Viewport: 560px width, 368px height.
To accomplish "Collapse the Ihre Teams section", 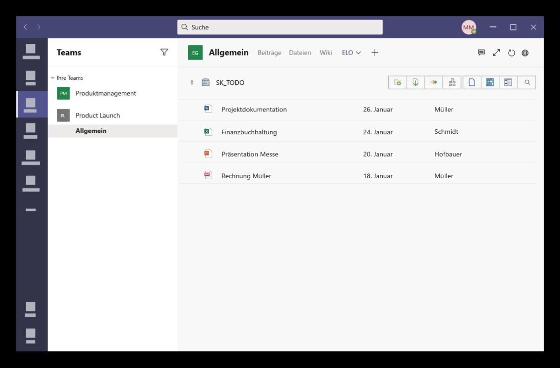I will (x=53, y=78).
